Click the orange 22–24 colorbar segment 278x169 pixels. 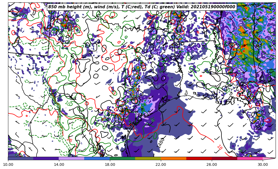tap(173, 158)
